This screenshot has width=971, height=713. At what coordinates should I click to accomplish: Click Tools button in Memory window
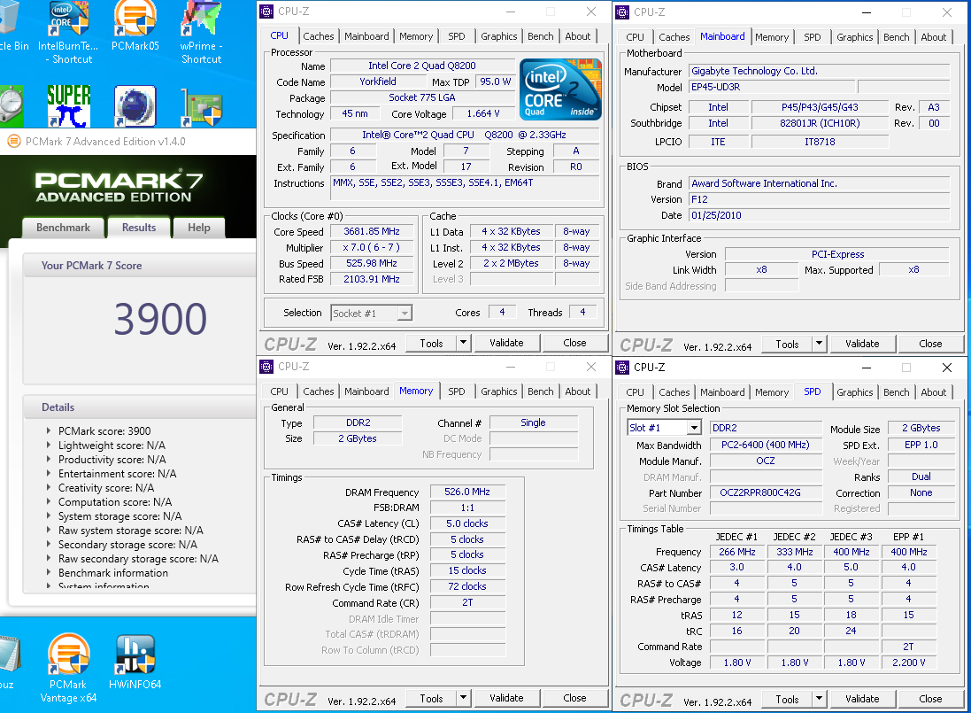click(x=431, y=698)
